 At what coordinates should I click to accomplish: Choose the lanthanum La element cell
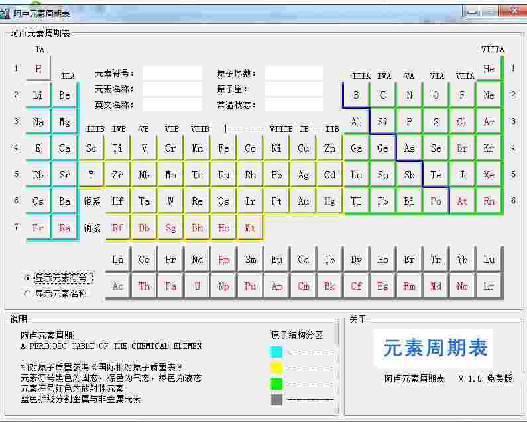coord(117,260)
